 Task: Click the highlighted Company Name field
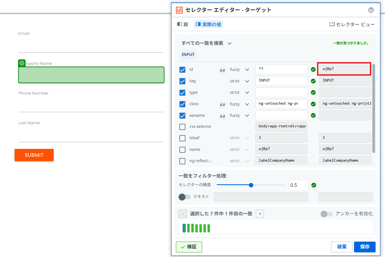pyautogui.click(x=91, y=75)
